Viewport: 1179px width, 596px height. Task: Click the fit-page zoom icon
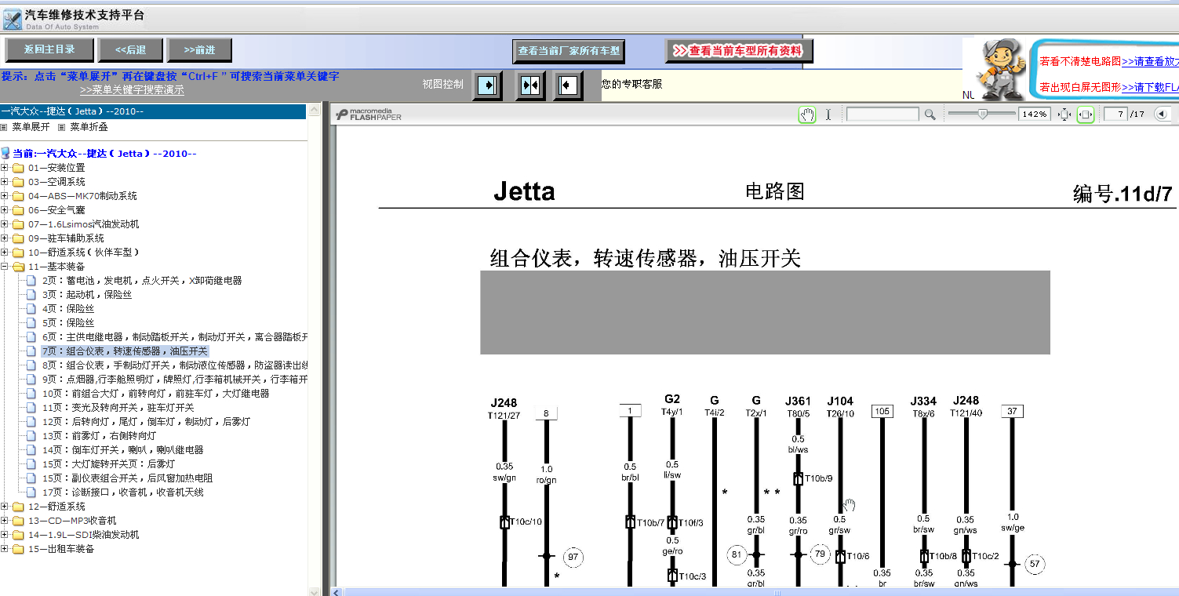point(1064,114)
